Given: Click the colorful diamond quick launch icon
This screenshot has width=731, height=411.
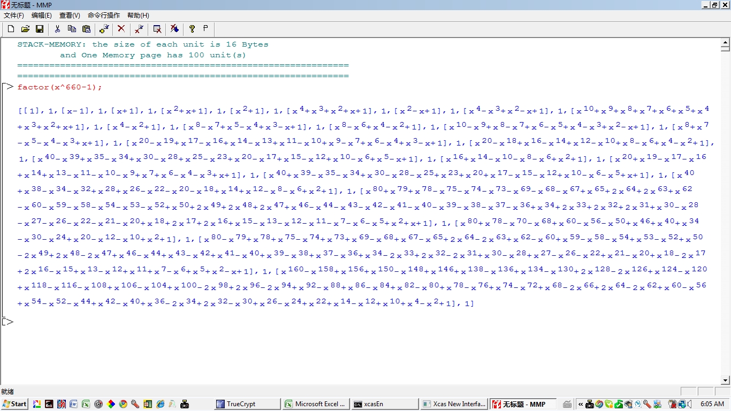Looking at the screenshot, I should tap(111, 404).
